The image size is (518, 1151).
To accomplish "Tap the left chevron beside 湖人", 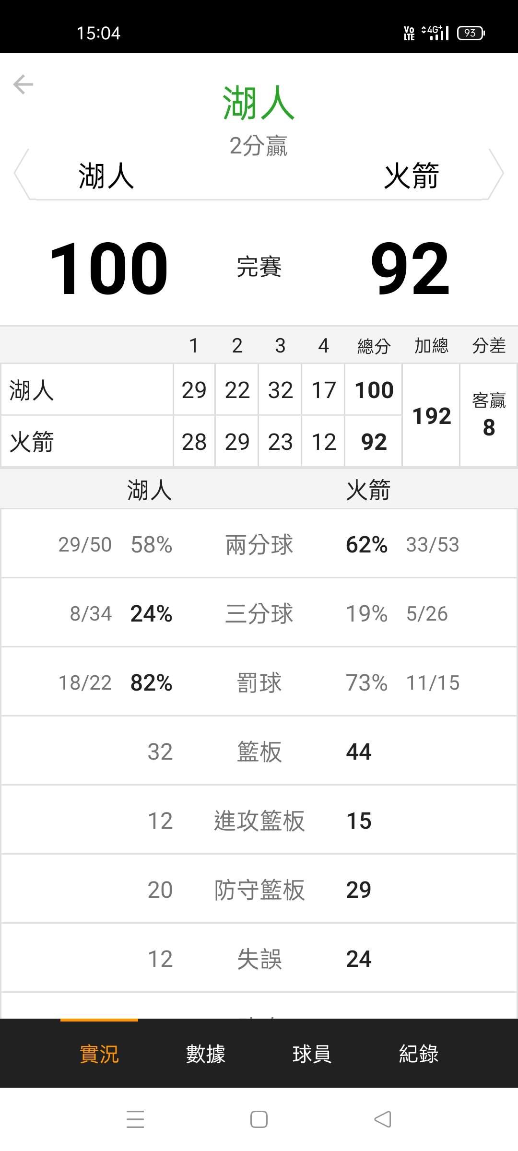I will (22, 174).
